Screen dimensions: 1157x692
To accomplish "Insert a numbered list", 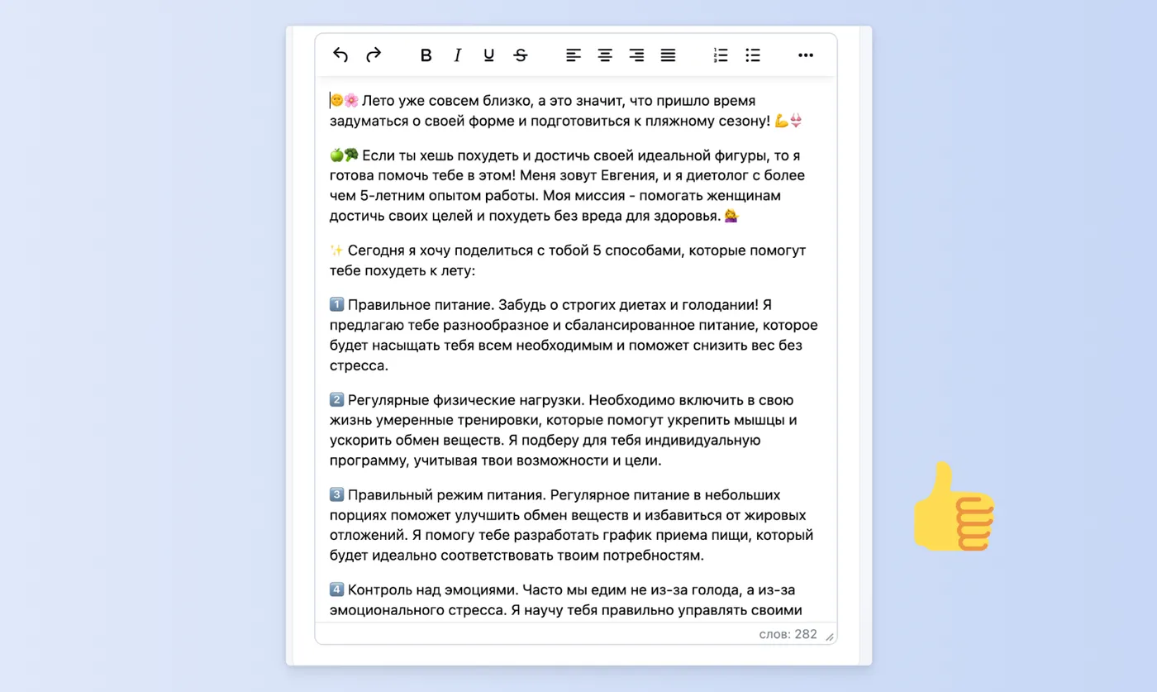I will click(x=721, y=55).
